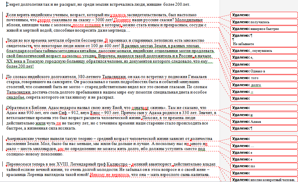Click the inserted word 'означает'
This screenshot has height=182, width=298.
140,108
